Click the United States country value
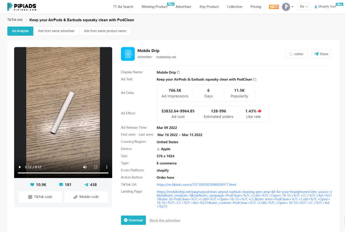This screenshot has height=232, width=345. coord(167,142)
